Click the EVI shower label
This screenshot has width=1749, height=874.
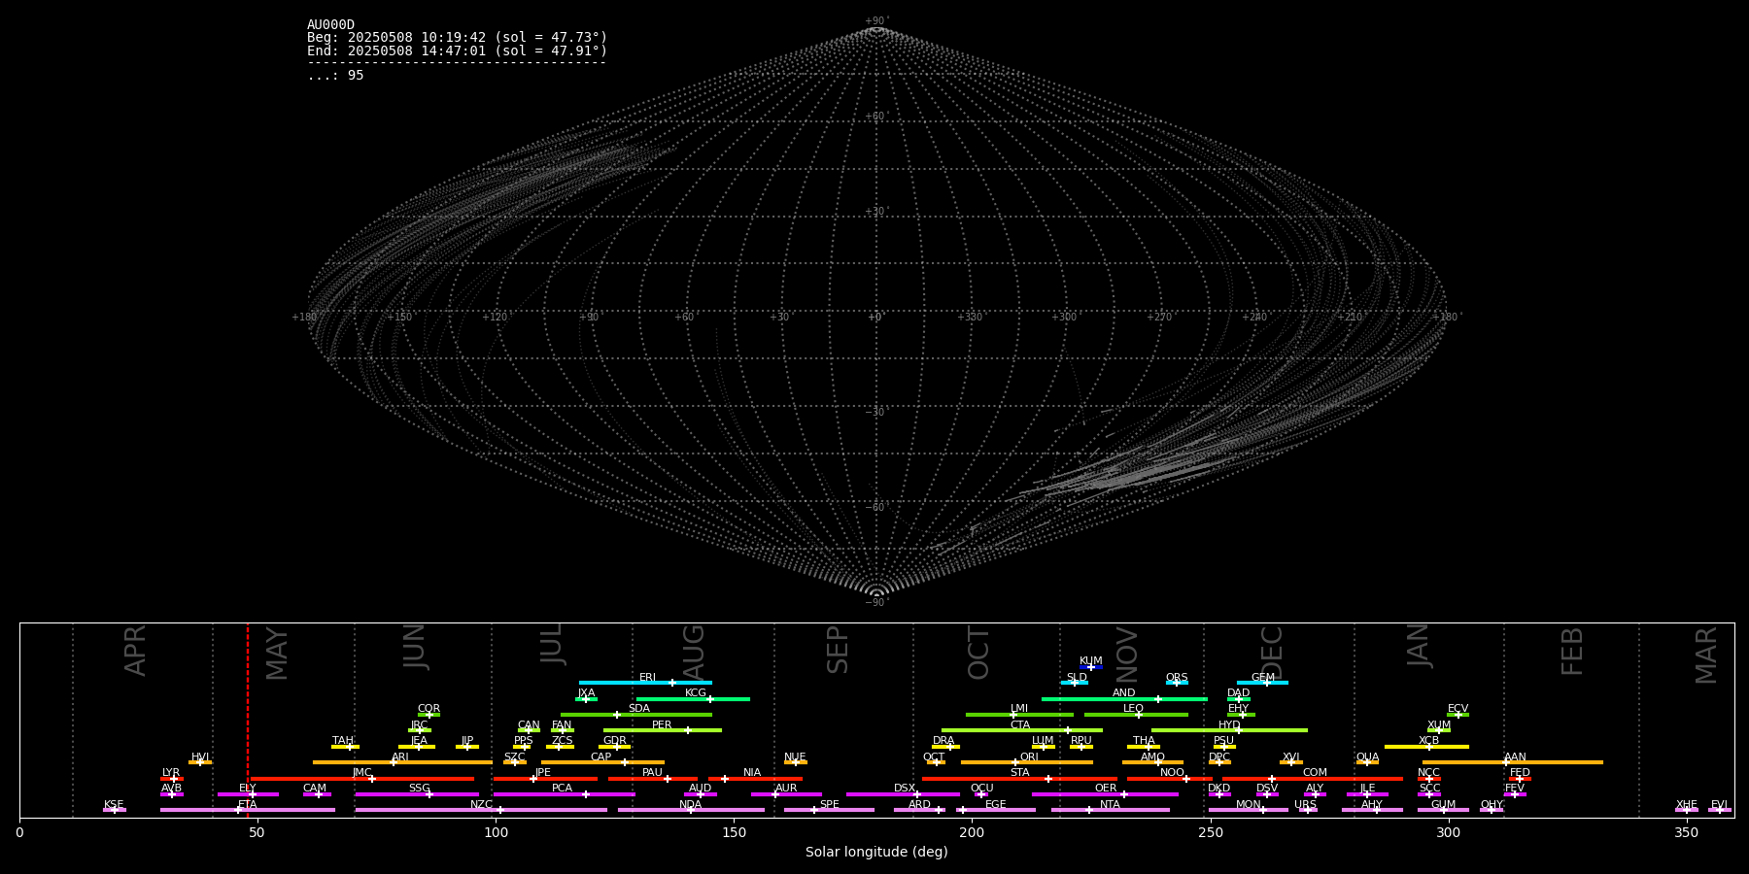coord(1719,805)
